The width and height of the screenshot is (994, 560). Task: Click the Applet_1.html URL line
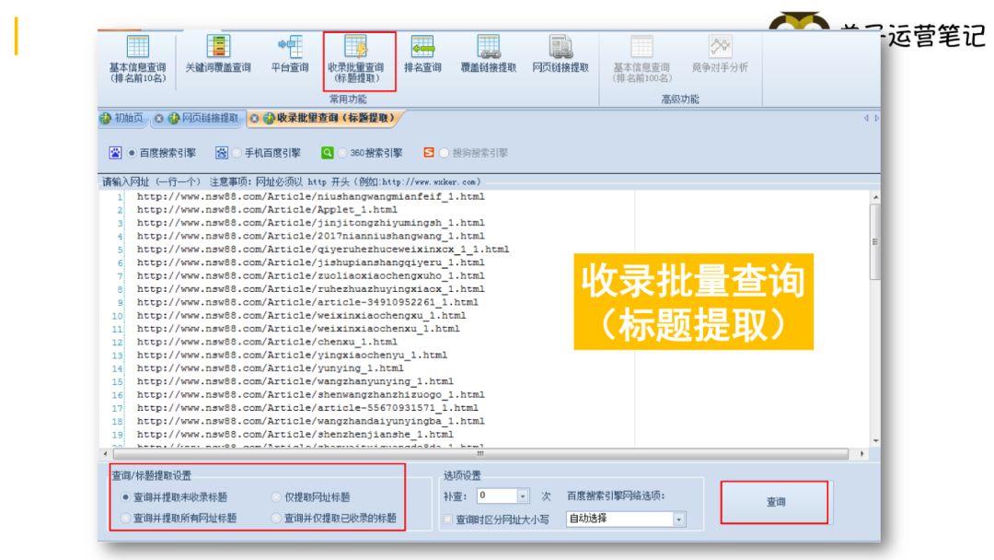click(267, 210)
